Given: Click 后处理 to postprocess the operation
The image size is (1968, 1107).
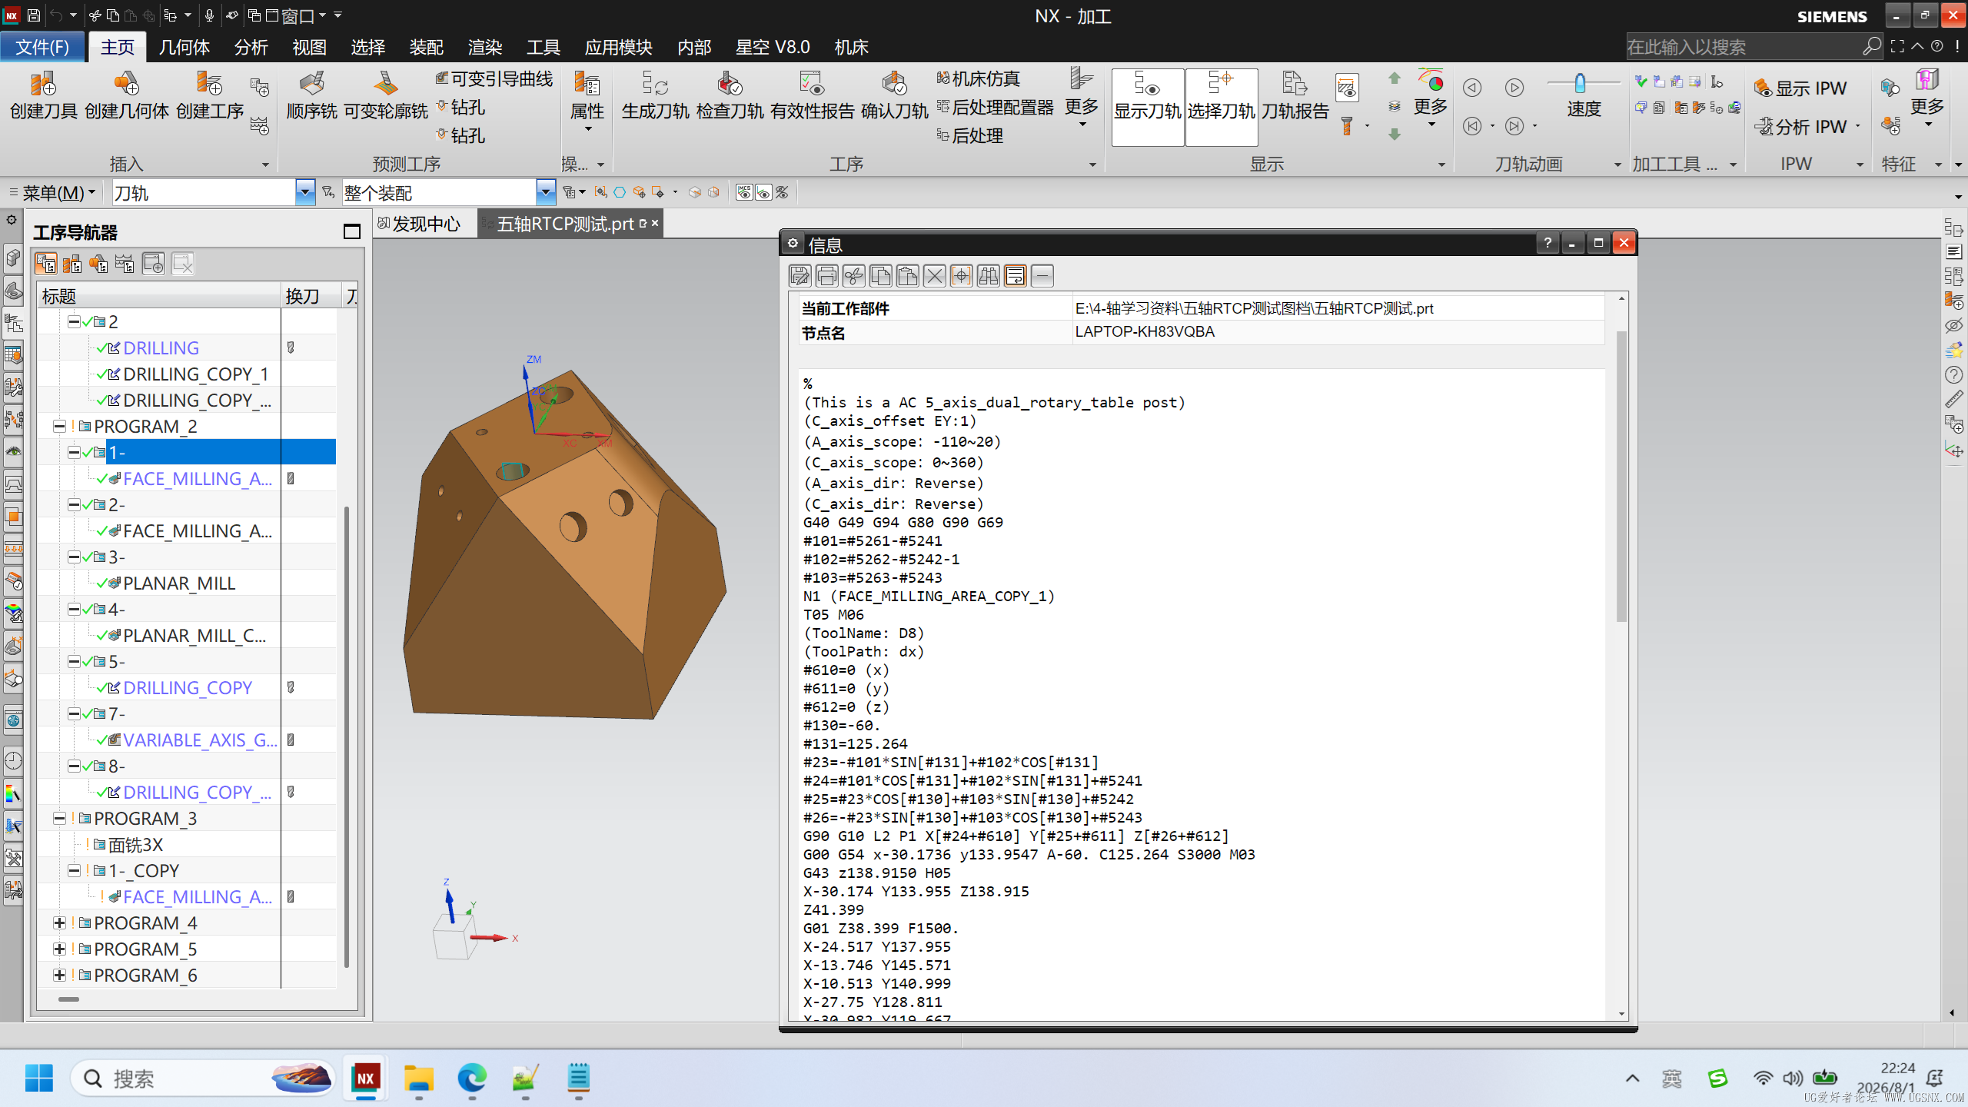Looking at the screenshot, I should tap(970, 135).
